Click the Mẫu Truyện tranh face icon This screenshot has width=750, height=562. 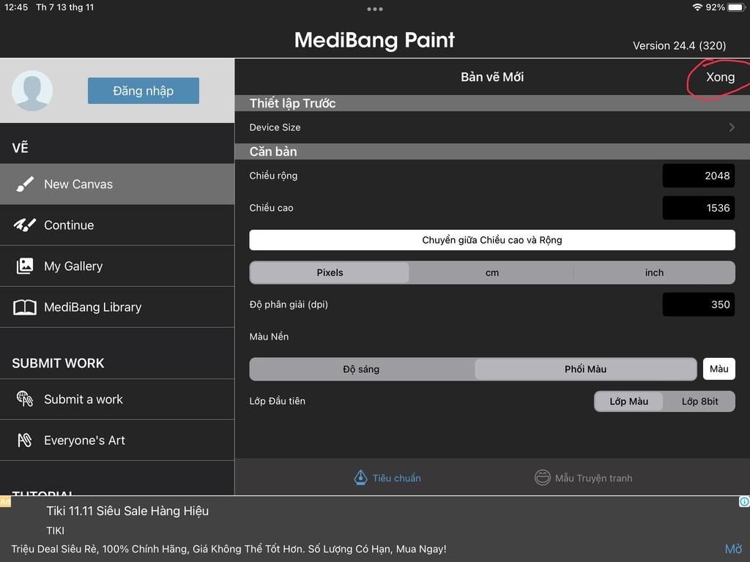pyautogui.click(x=543, y=477)
